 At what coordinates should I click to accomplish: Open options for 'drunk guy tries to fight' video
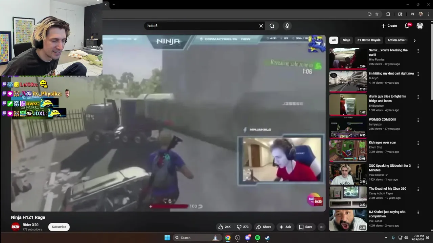point(418,97)
